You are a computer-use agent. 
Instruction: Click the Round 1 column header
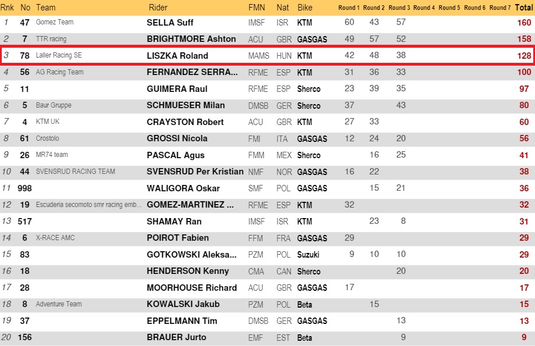coord(349,8)
